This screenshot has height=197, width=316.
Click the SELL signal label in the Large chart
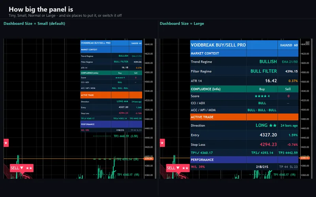point(178,168)
